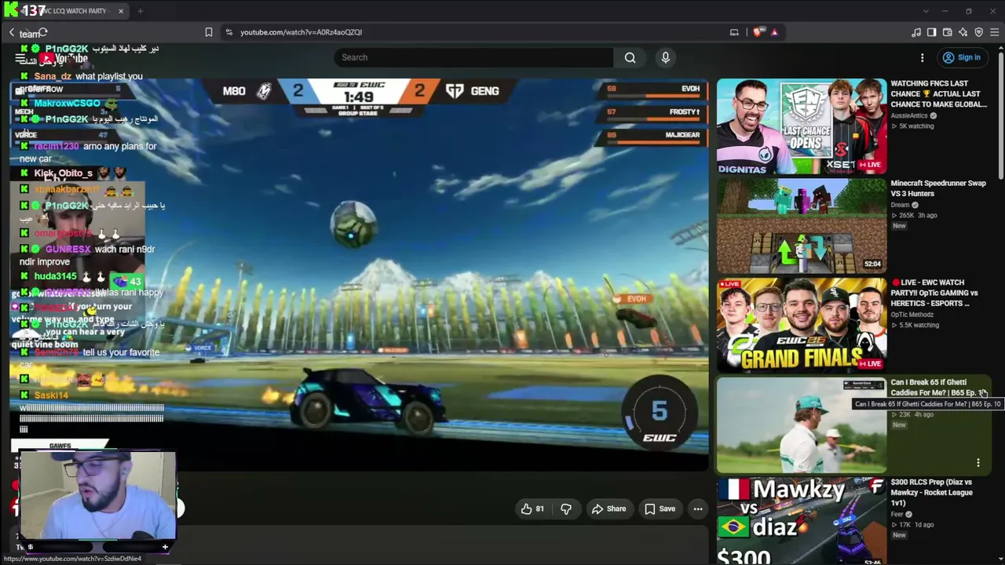Like the video with thumbs up
This screenshot has width=1005, height=565.
pos(532,508)
